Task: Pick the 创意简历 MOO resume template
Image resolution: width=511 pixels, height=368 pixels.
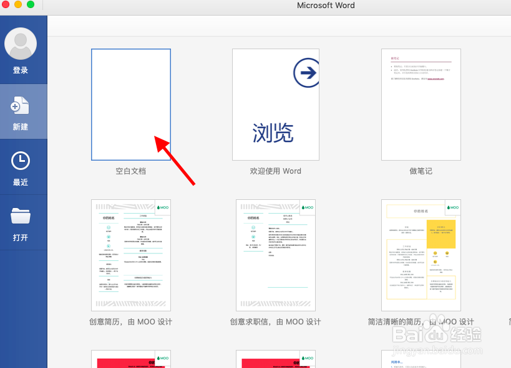Action: click(x=131, y=255)
